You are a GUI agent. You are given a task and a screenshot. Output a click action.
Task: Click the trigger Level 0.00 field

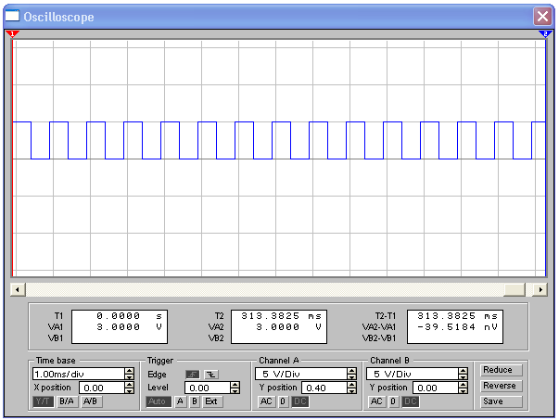pos(208,388)
